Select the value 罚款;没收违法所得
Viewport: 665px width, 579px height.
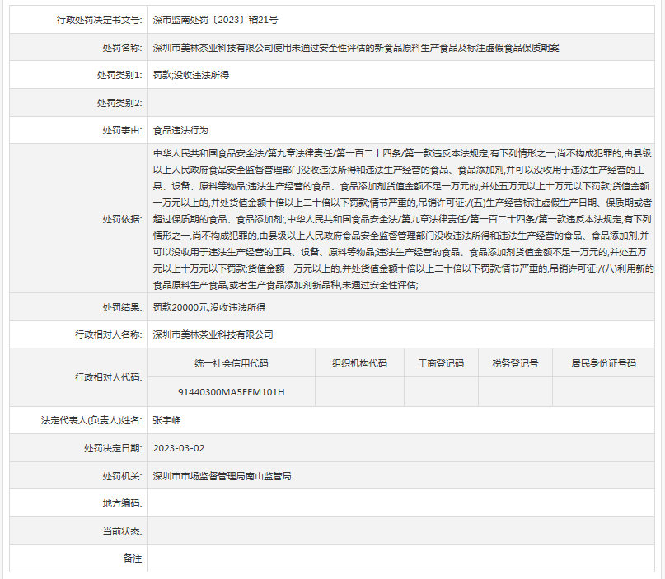pyautogui.click(x=191, y=75)
